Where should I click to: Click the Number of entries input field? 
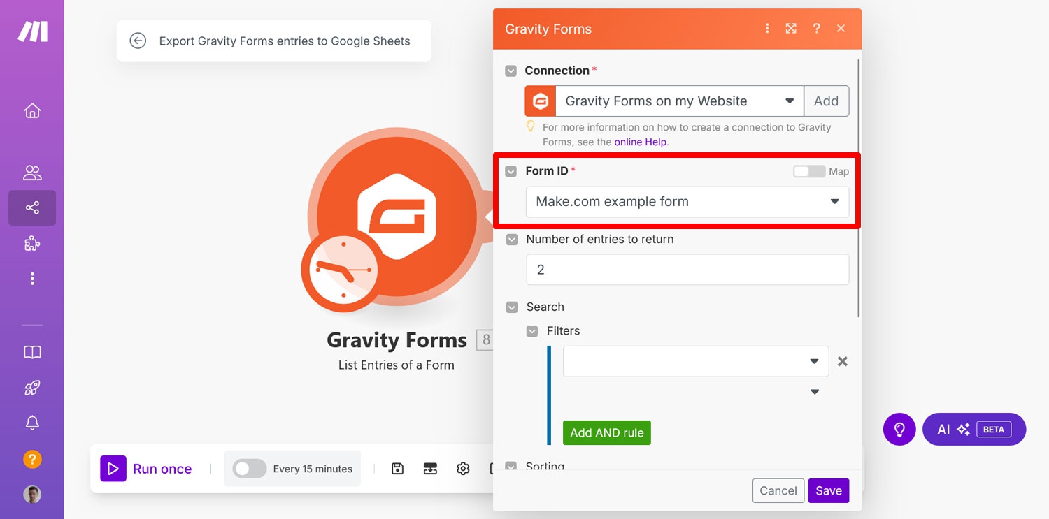687,270
